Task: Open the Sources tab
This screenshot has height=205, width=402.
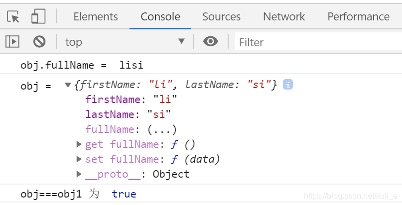Action: coord(222,16)
